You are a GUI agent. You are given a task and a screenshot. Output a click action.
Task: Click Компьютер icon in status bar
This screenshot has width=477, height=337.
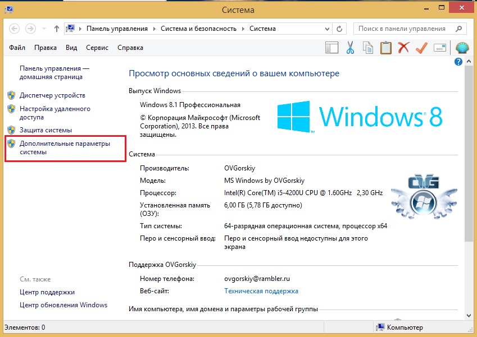pyautogui.click(x=380, y=327)
